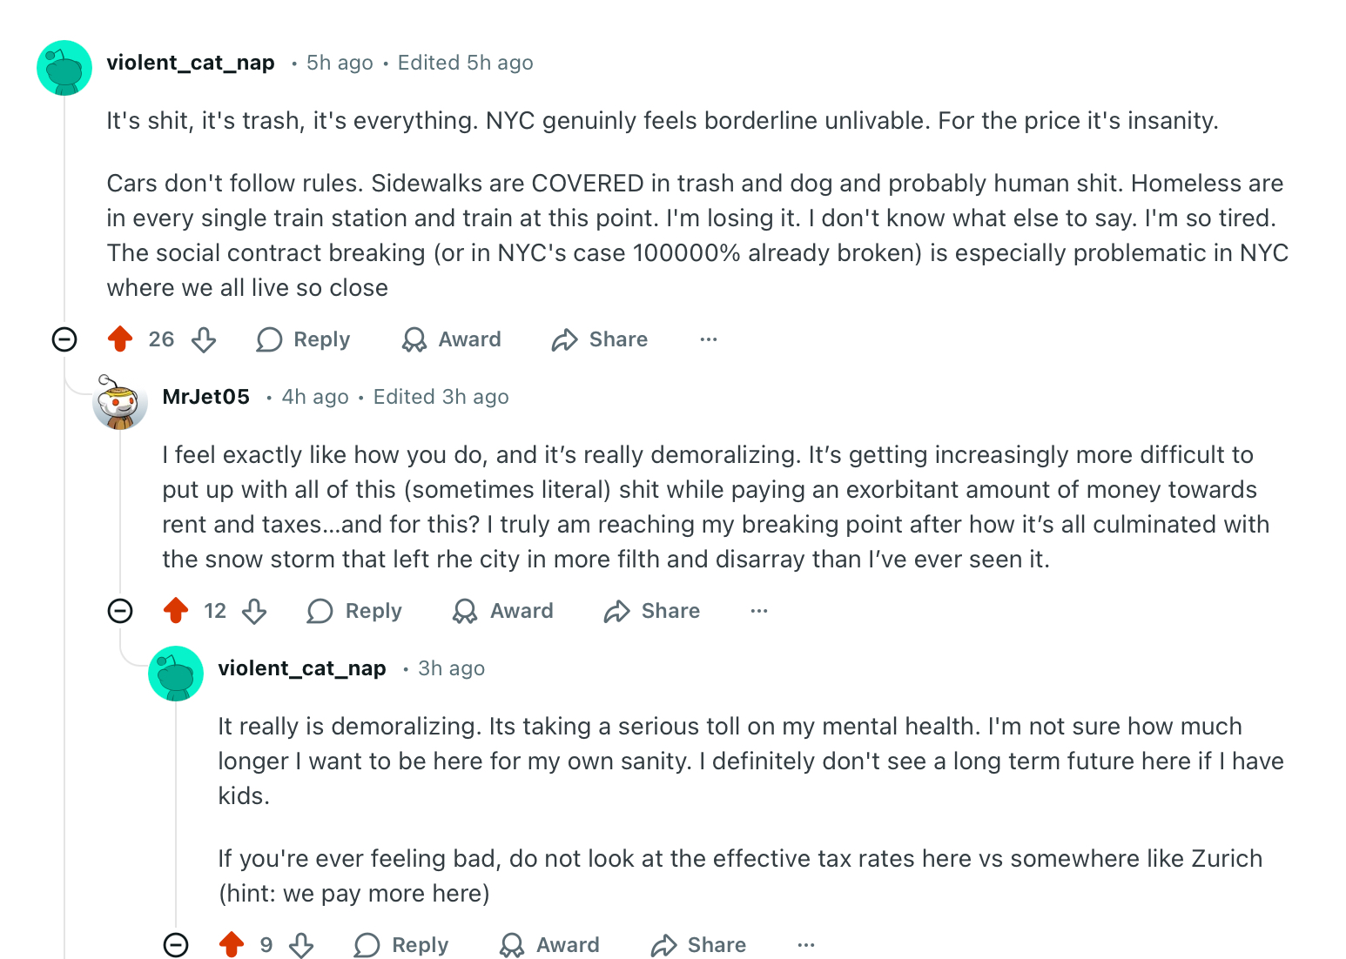
Task: Share the top comment about NYC
Action: 600,339
